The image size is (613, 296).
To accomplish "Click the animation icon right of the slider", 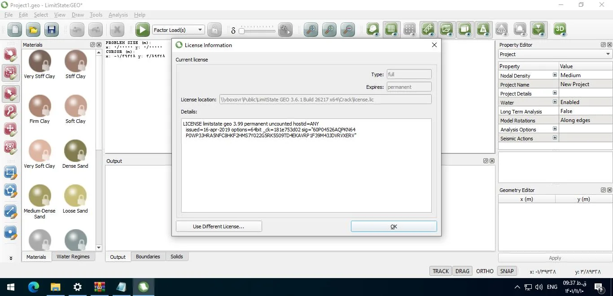I will click(x=285, y=30).
